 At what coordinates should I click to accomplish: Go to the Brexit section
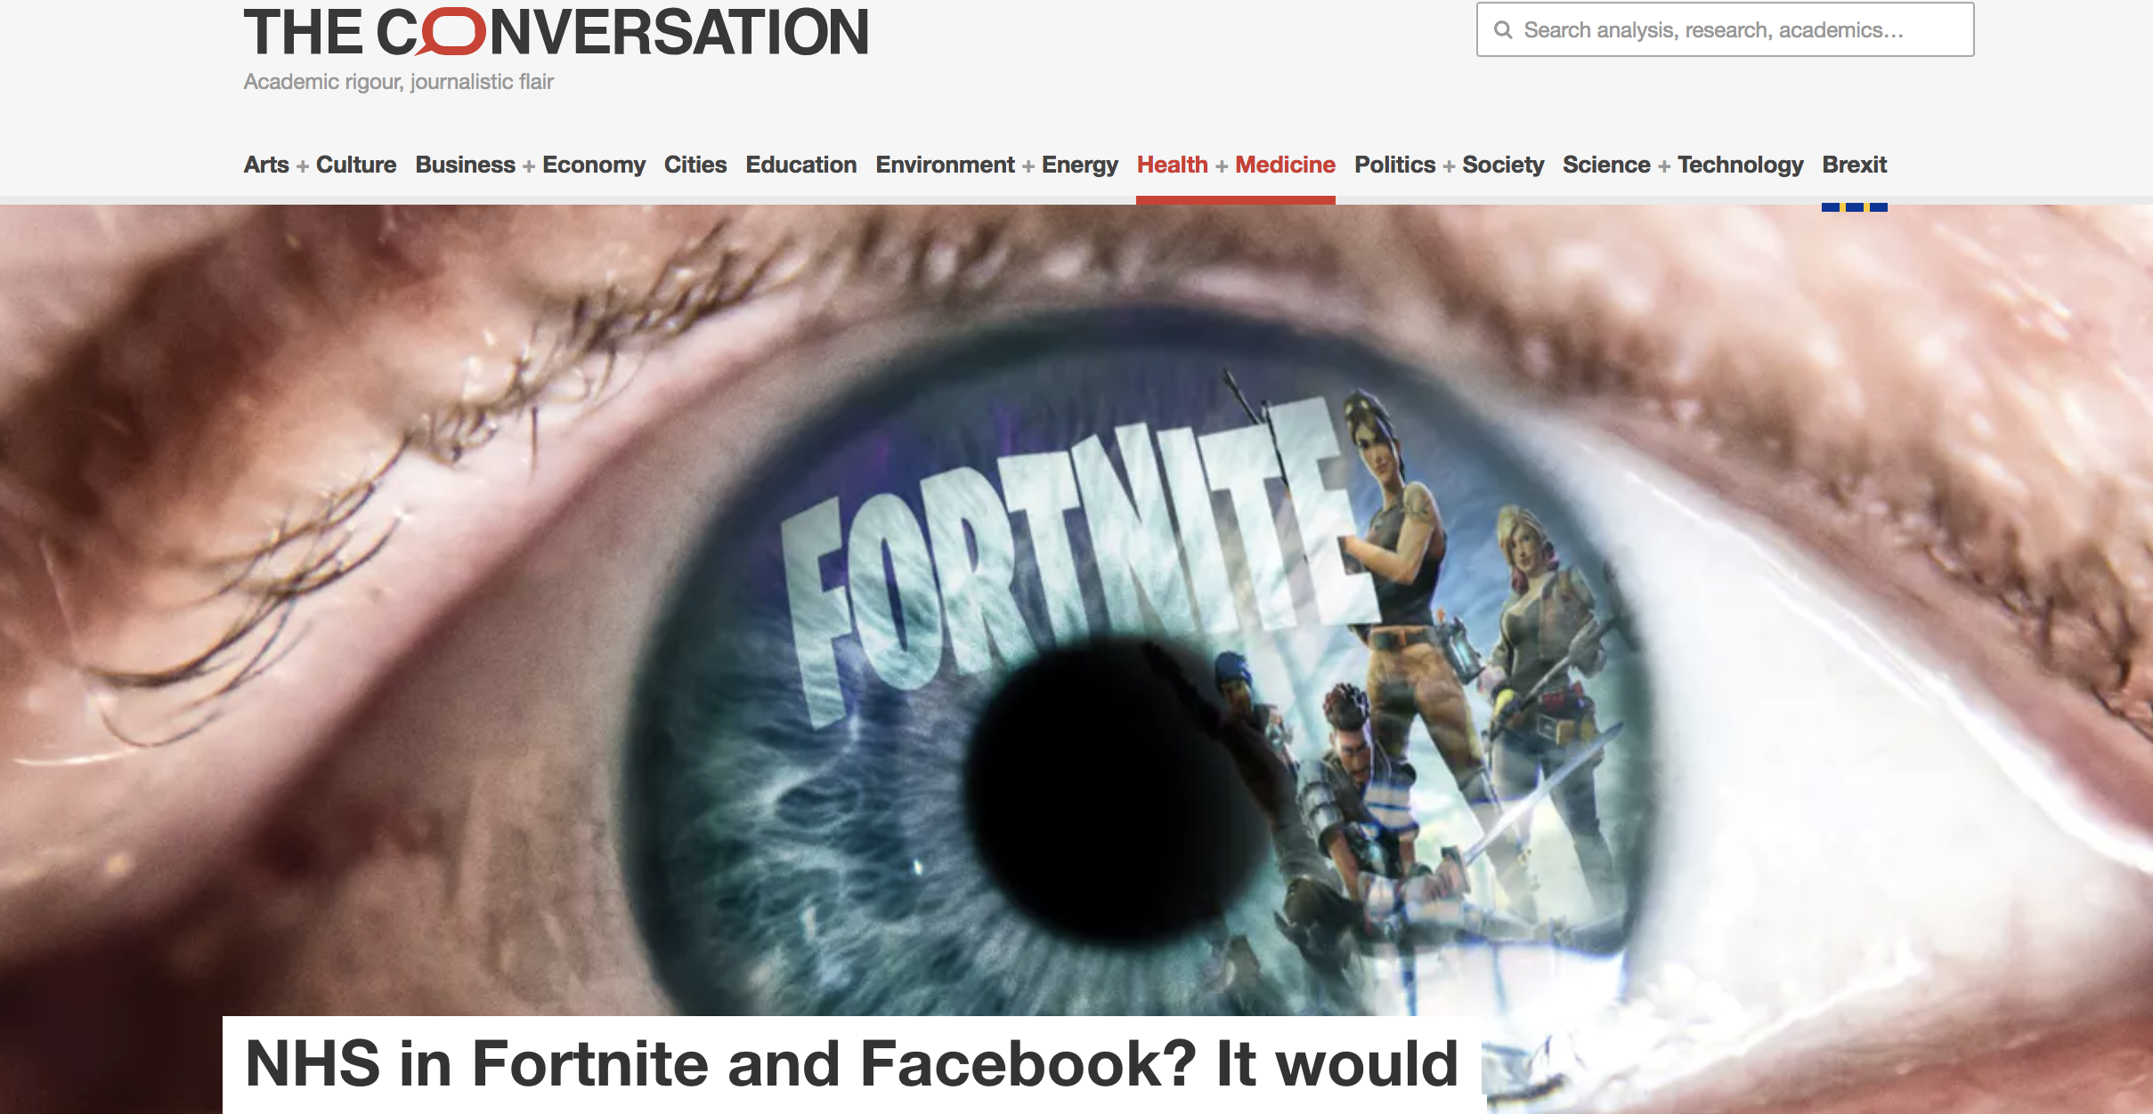coord(1855,165)
